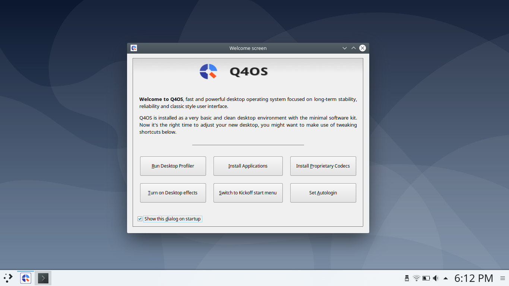Launch the terminal prompt icon in the taskbar

click(x=43, y=278)
